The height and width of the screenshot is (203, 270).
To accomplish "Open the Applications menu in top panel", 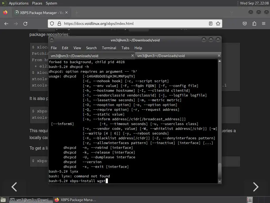I will click(x=19, y=3).
